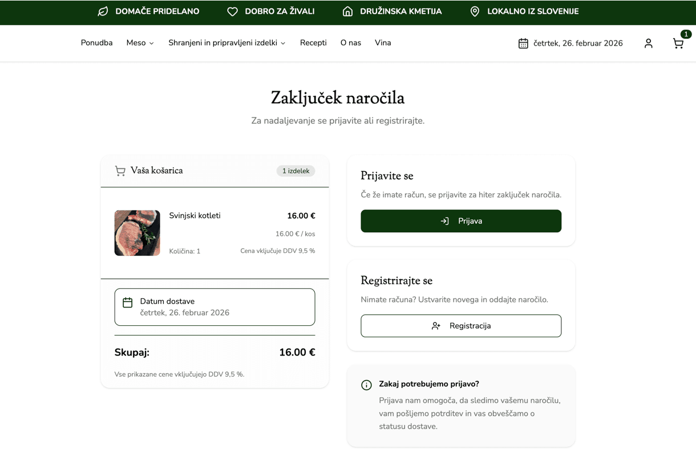
Task: Click the house icon near DRUŽINSKA KMETIJA
Action: 347,11
